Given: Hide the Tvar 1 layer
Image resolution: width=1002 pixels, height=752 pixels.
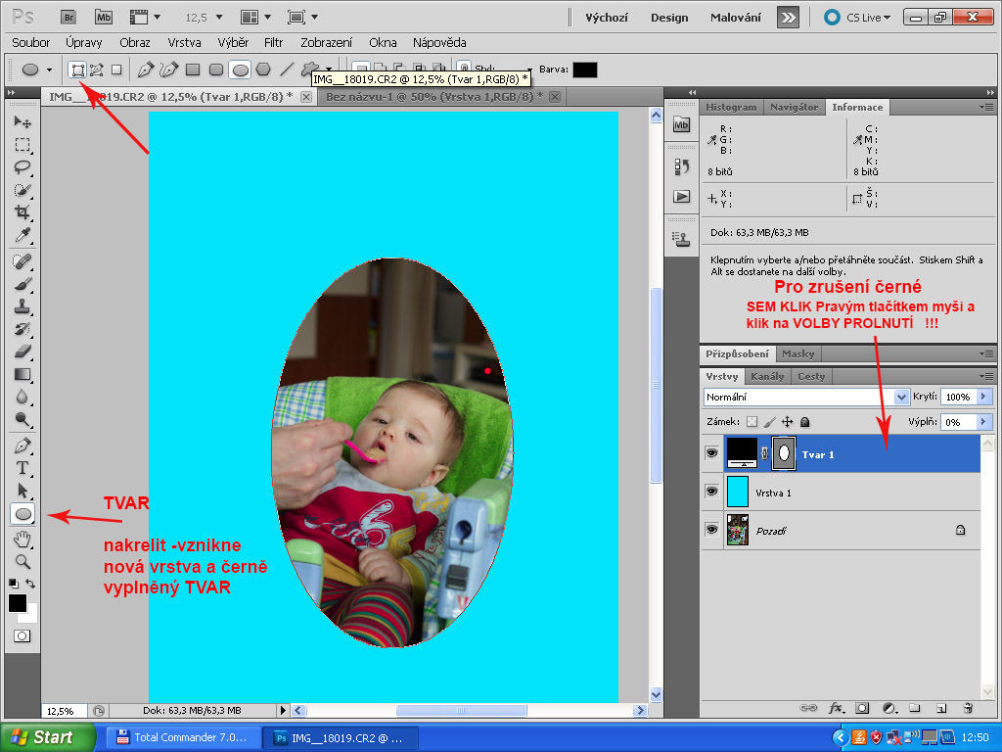Looking at the screenshot, I should coord(711,453).
